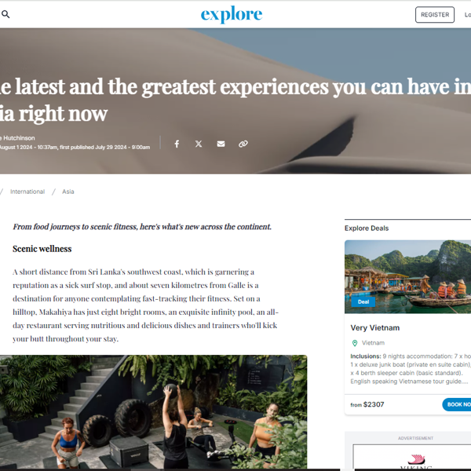Click the Scenic wellness subheading
Screen dimensions: 471x471
pyautogui.click(x=42, y=249)
